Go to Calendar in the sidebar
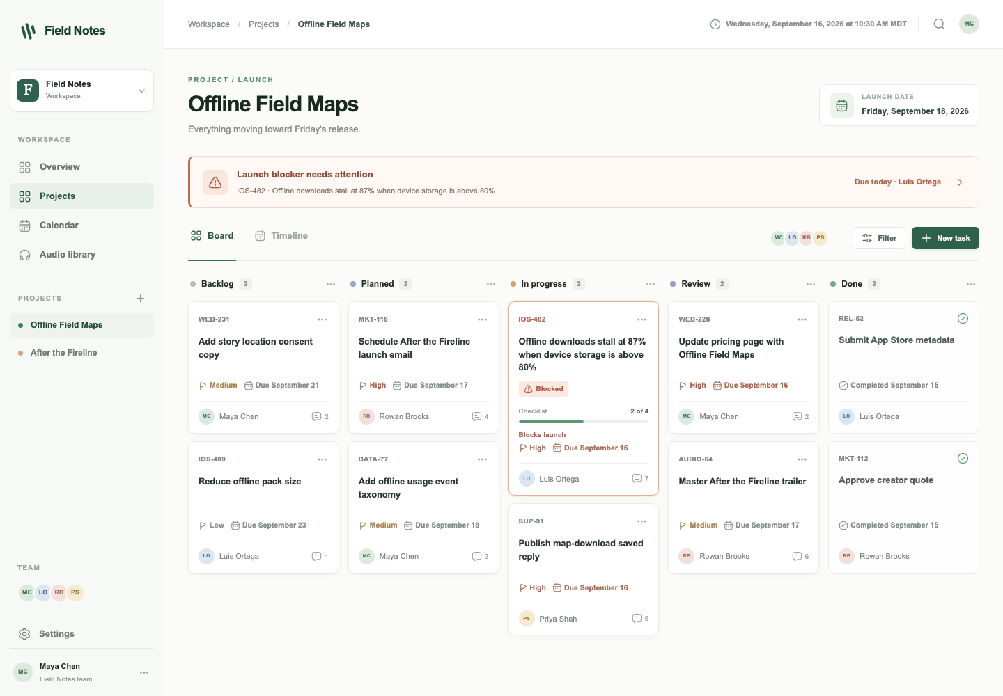The width and height of the screenshot is (1003, 696). pyautogui.click(x=82, y=226)
